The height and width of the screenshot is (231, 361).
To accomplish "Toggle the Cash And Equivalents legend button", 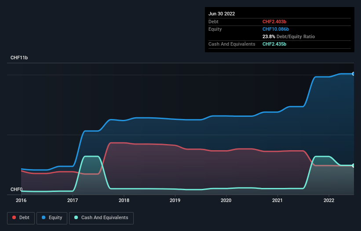I will pos(101,218).
